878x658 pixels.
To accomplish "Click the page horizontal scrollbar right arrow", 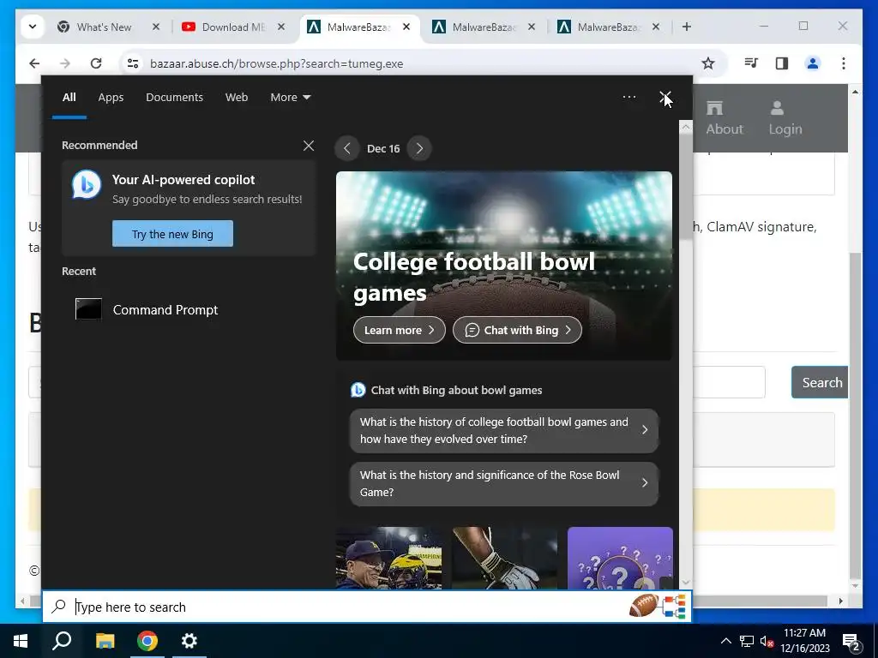I will pos(840,601).
